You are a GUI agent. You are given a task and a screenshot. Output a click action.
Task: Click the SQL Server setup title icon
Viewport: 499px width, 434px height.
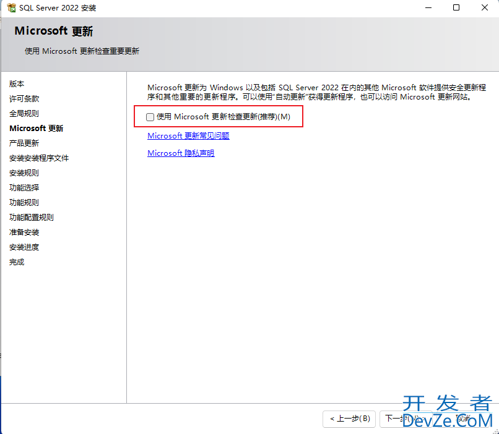tap(12, 7)
